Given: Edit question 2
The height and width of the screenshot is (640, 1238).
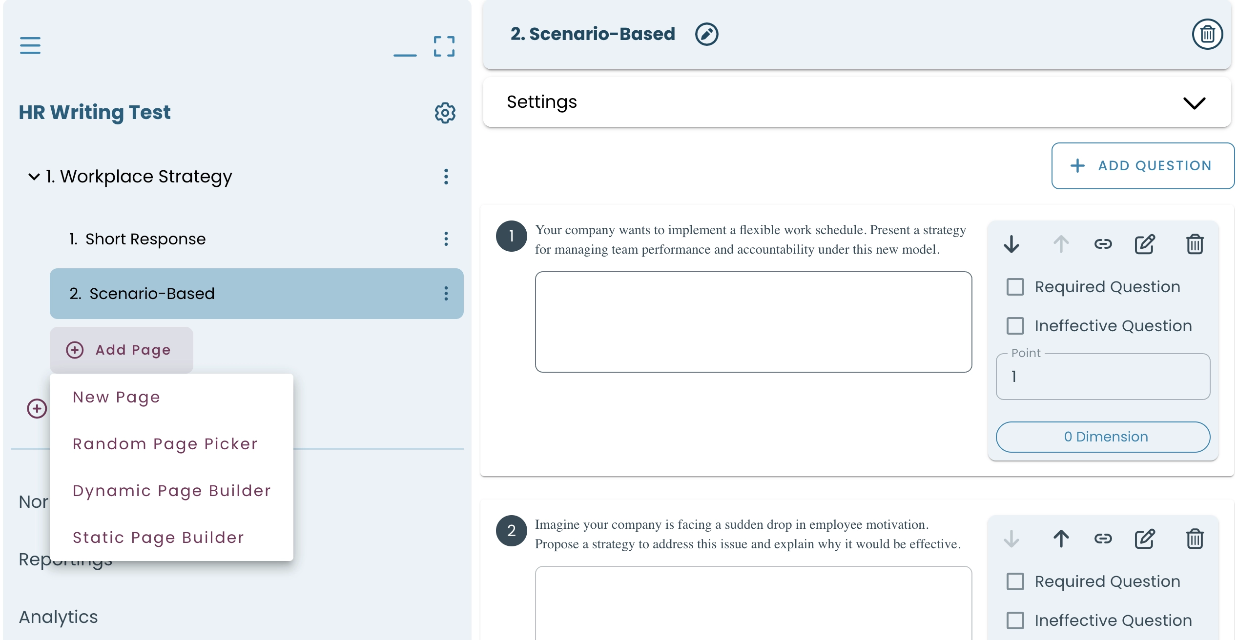Looking at the screenshot, I should coord(1145,539).
